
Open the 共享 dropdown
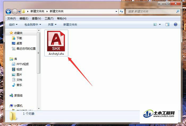pyautogui.click(x=52, y=24)
